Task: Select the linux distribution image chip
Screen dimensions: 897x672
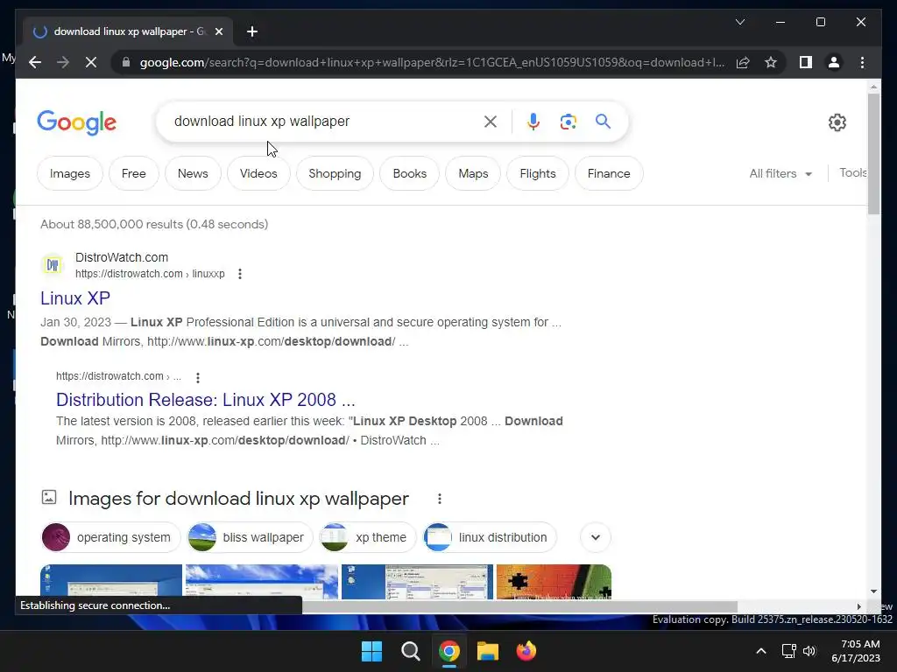Action: 490,537
